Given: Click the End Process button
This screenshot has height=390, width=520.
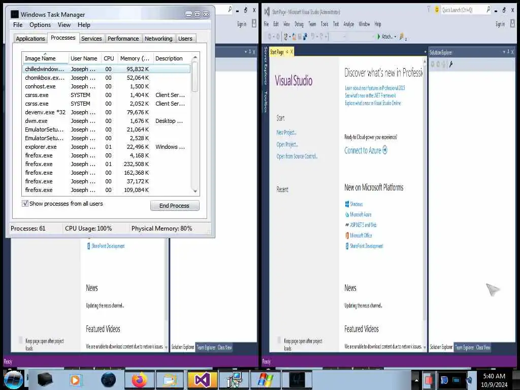Looking at the screenshot, I should click(175, 206).
